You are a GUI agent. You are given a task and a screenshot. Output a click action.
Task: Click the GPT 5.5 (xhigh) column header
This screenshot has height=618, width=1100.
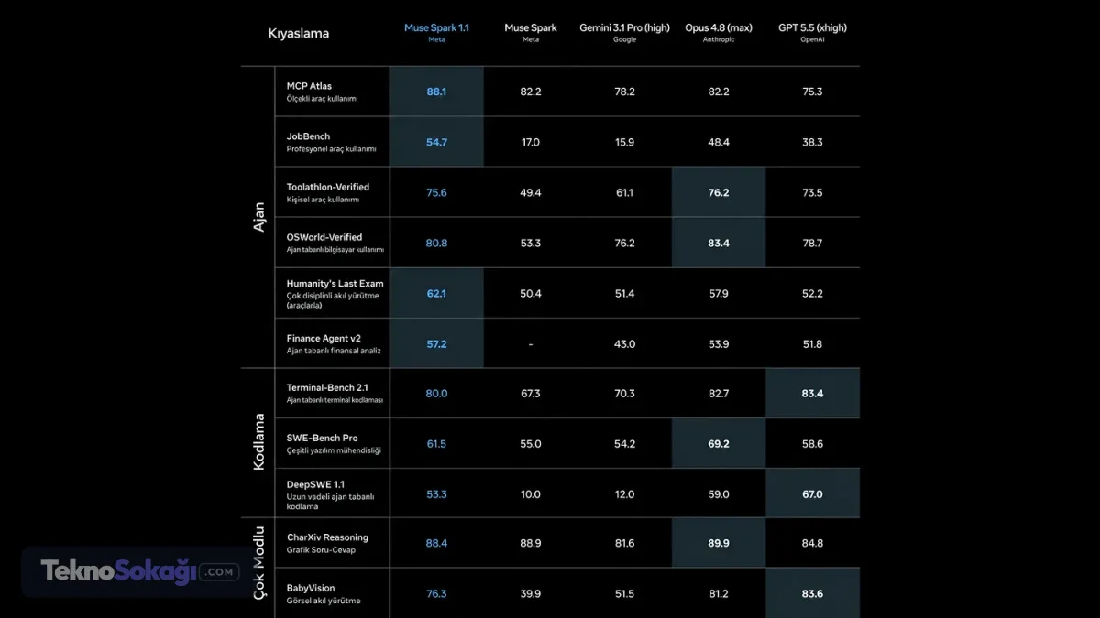click(813, 32)
